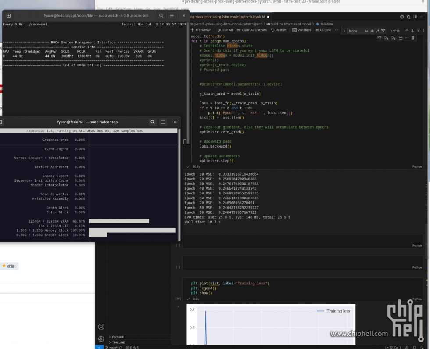Open hamburger menu of radeontop terminal

tap(163, 122)
